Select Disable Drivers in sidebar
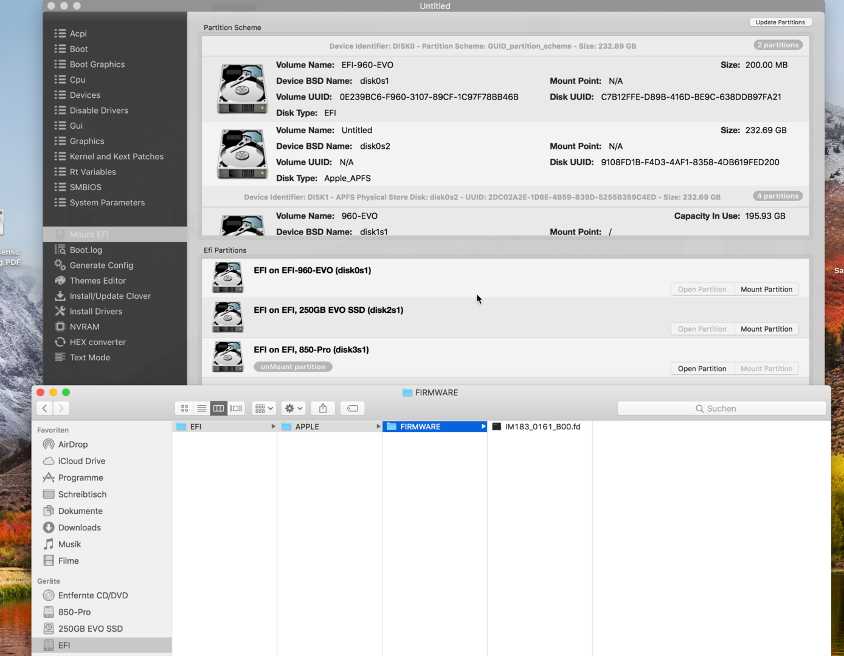This screenshot has height=656, width=844. [99, 110]
